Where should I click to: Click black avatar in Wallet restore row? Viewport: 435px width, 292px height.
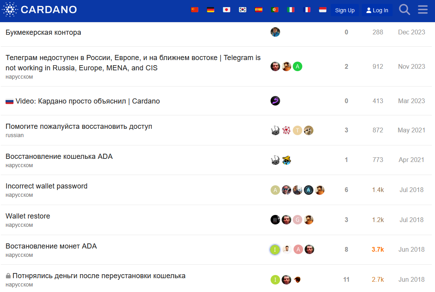[x=275, y=220]
